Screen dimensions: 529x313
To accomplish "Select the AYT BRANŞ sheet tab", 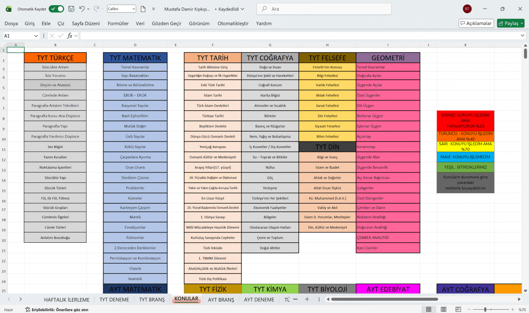I will pyautogui.click(x=221, y=299).
